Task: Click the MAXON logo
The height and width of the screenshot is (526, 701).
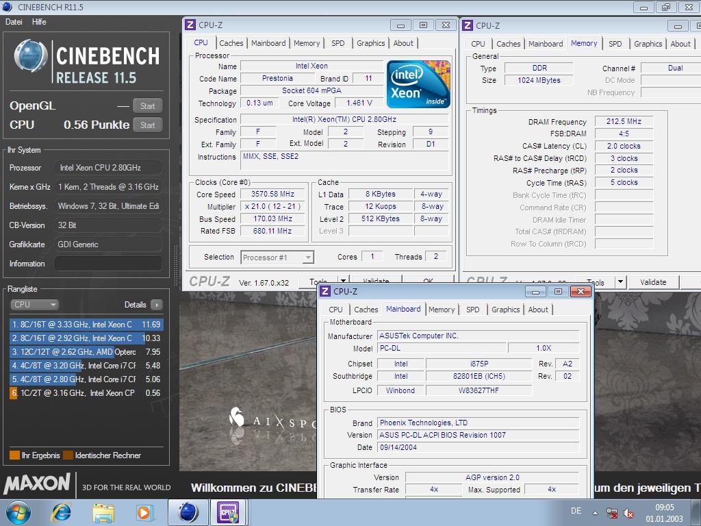Action: click(x=37, y=484)
